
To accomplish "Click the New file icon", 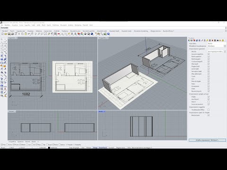I will point(2,34).
